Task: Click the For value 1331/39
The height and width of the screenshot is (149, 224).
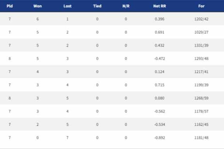Action: coord(201,45)
